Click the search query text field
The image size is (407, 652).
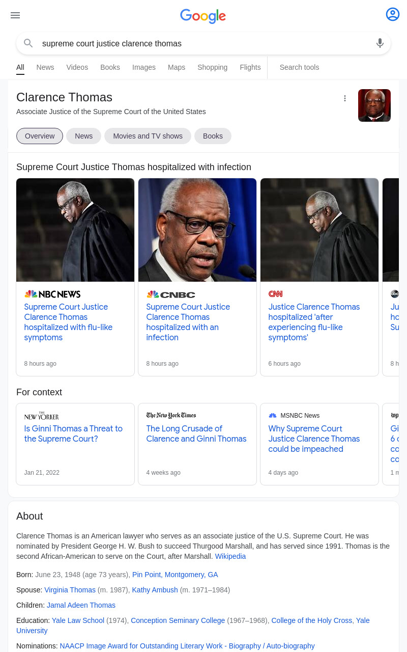(x=203, y=44)
